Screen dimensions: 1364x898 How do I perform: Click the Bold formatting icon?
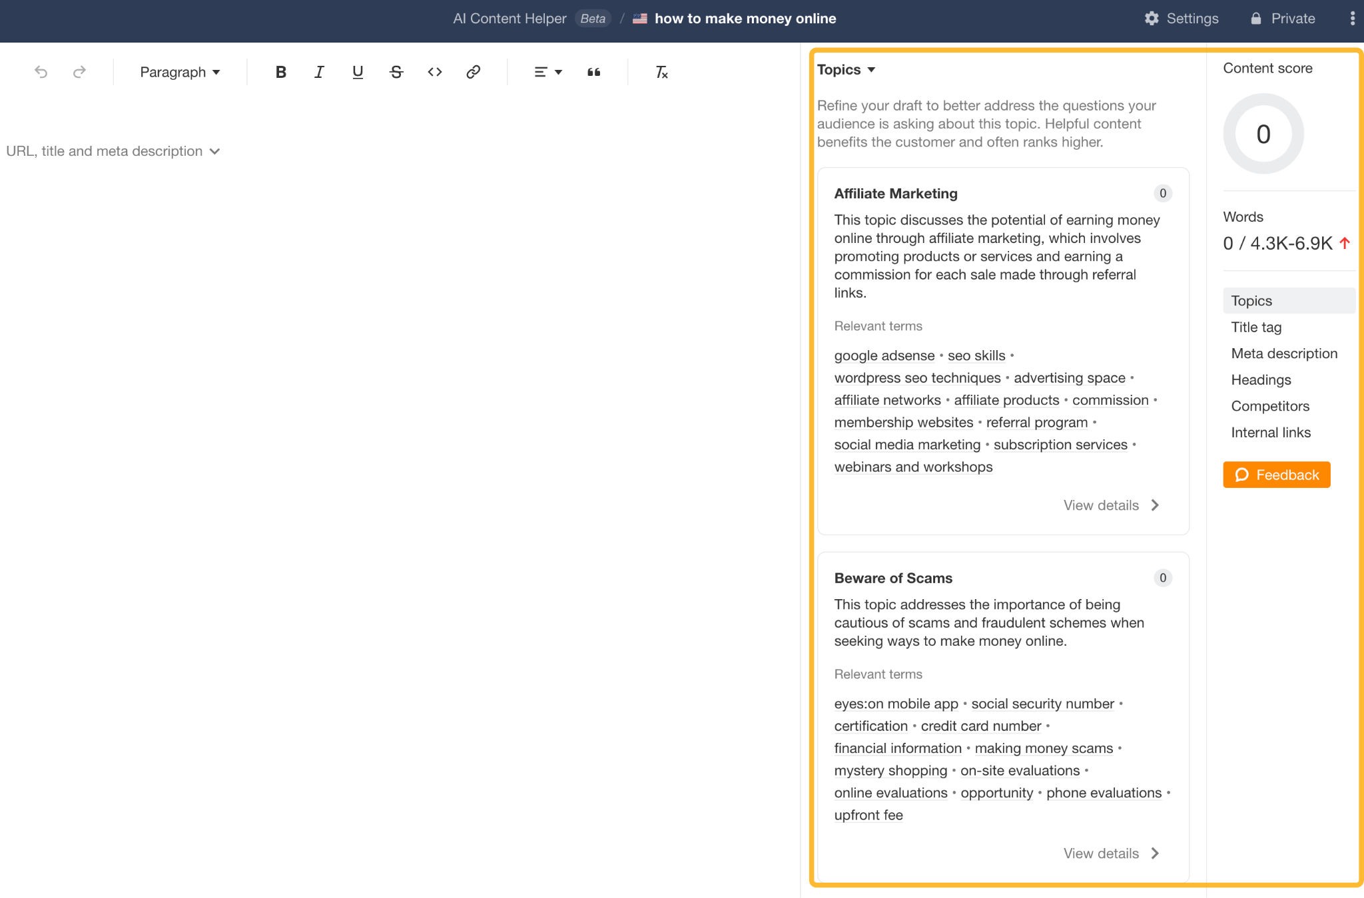click(x=280, y=71)
